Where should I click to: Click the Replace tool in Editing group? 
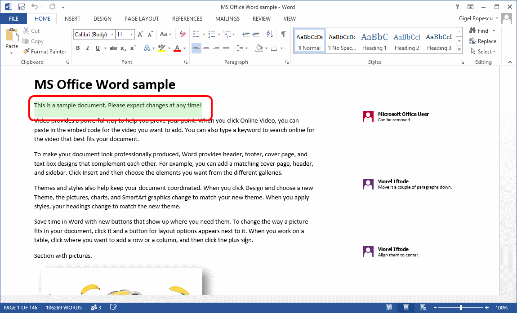coord(483,41)
